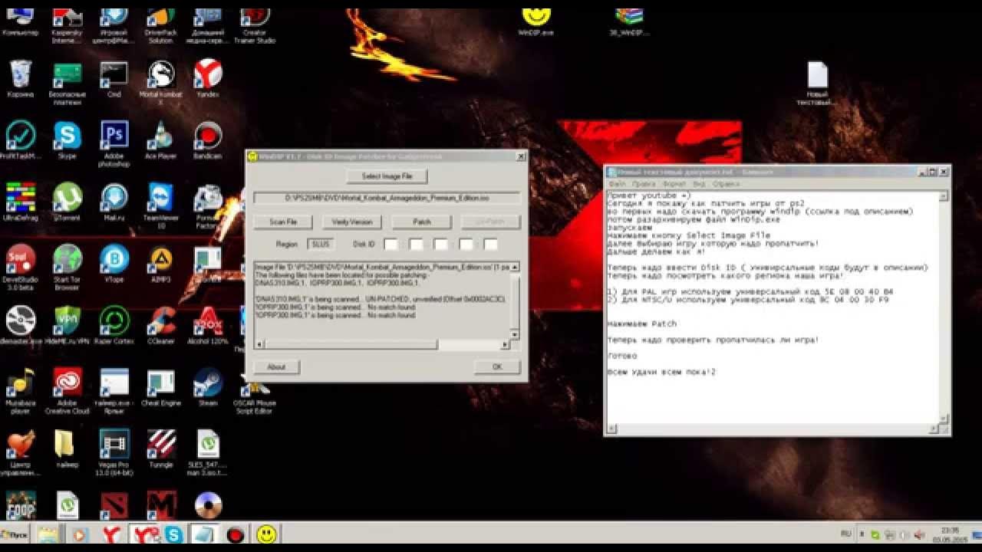Image resolution: width=982 pixels, height=552 pixels.
Task: Click the last Disk ID input box
Action: (491, 245)
